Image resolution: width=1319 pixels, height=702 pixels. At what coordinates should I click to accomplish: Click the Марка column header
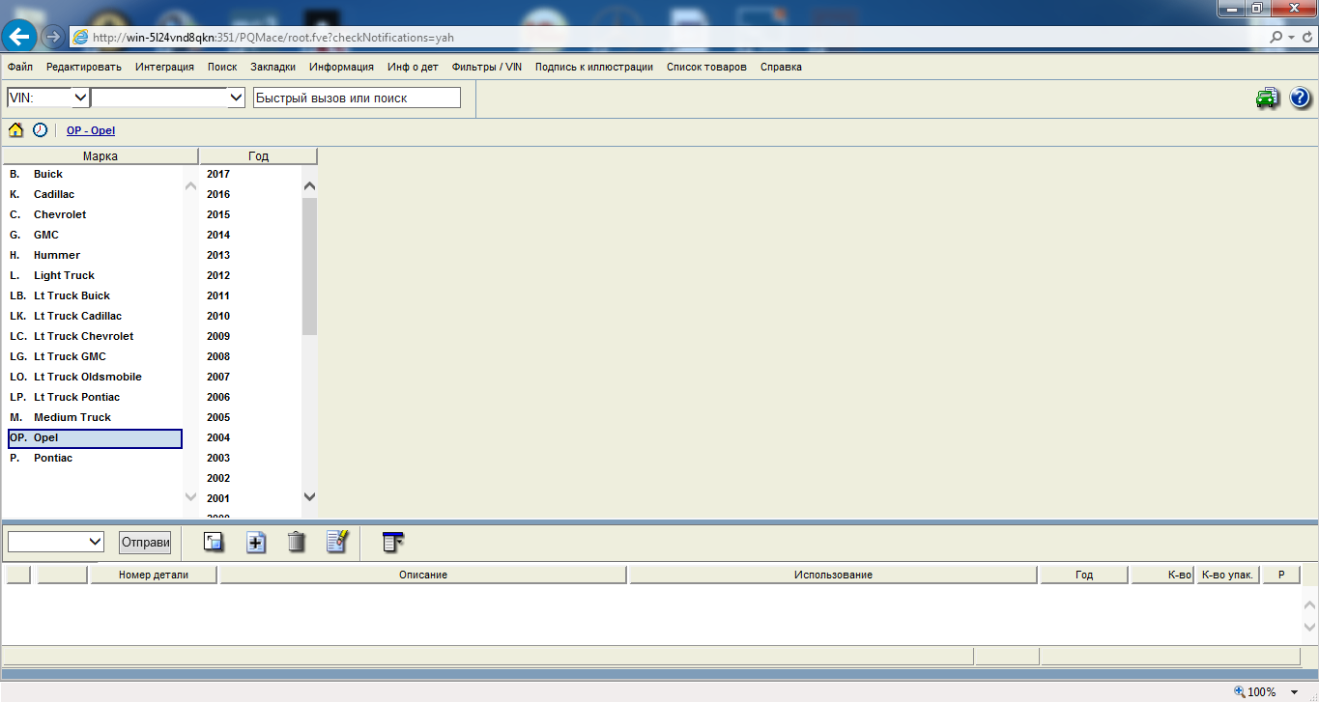click(x=100, y=155)
